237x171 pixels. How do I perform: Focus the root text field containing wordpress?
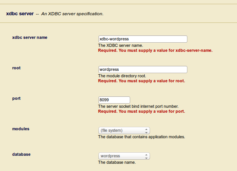[x=142, y=69]
